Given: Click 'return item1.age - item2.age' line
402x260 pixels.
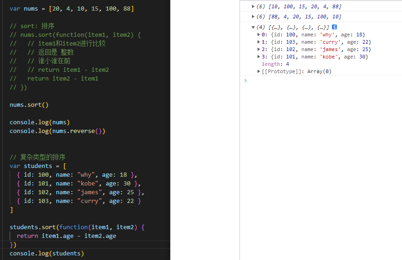Looking at the screenshot, I should click(66, 236).
